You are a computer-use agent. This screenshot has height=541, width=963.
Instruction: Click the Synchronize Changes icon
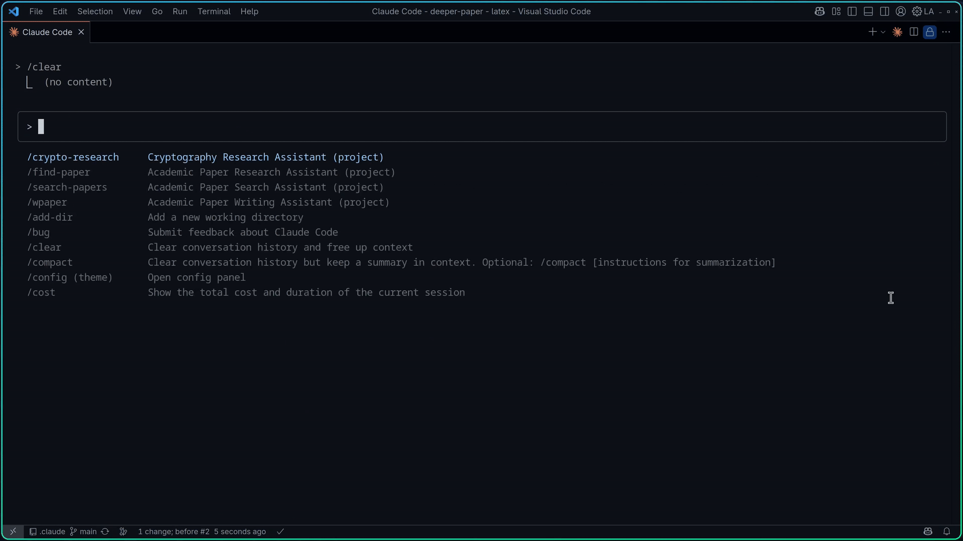coord(105,531)
